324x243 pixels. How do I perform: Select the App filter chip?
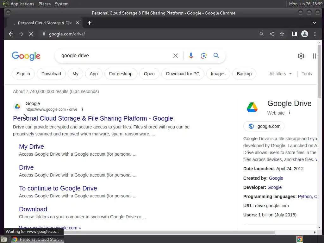click(94, 74)
